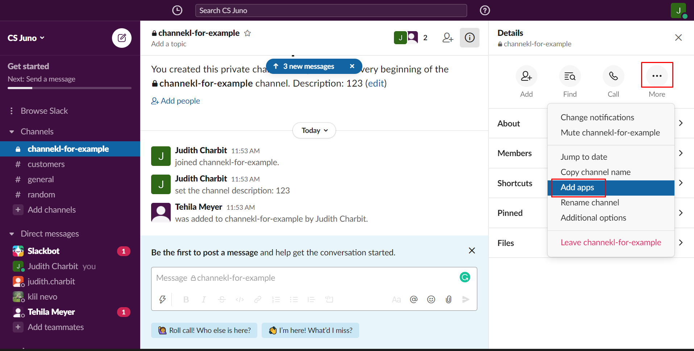
Task: Open the judith.charbit direct message
Action: pos(70,281)
